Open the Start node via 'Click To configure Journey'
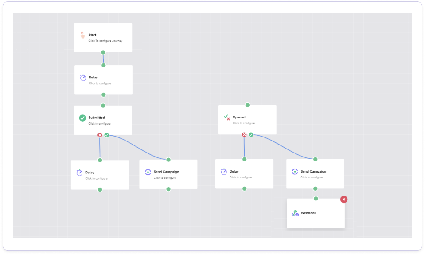The image size is (425, 255). click(x=105, y=41)
